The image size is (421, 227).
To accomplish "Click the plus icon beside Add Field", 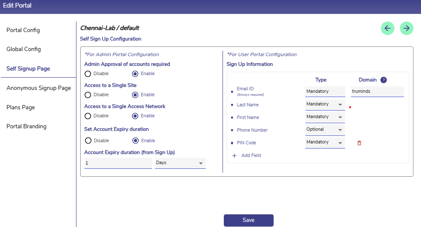I will 234,156.
